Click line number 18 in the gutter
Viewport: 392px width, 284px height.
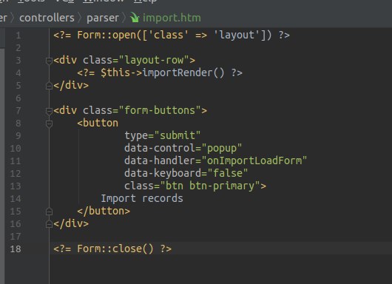click(x=16, y=249)
